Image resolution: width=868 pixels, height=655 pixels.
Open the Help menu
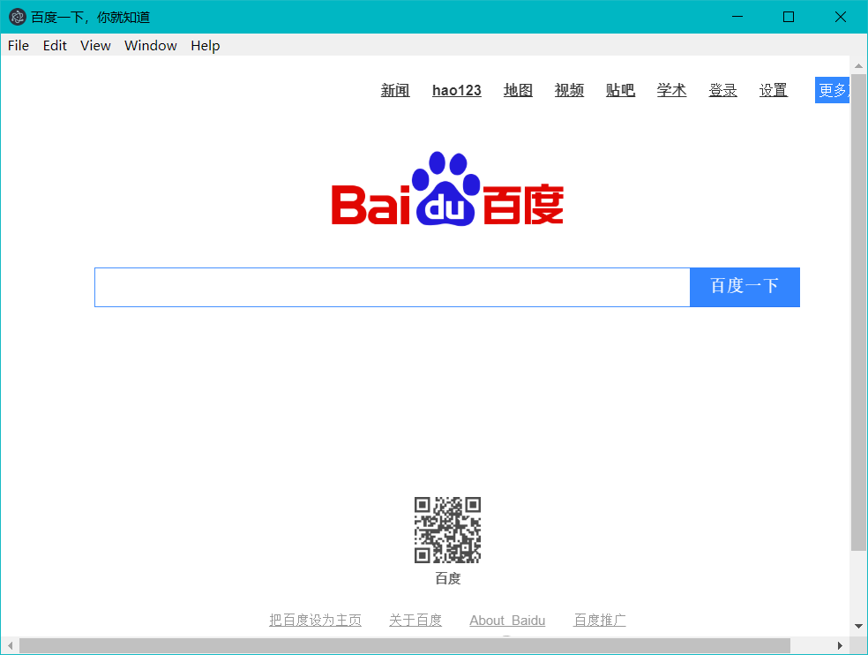[x=205, y=46]
